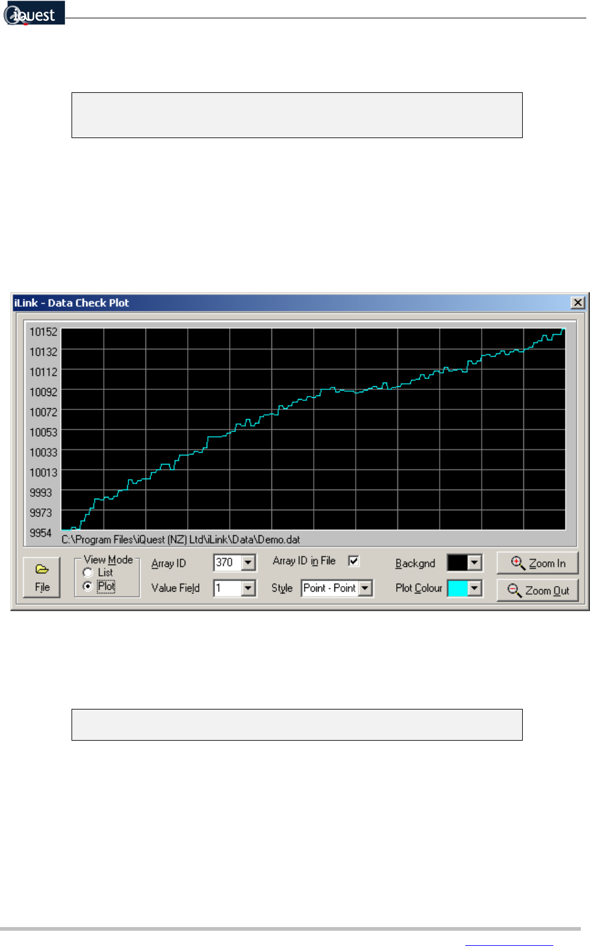Click the cyan Plot Colour swatch

pyautogui.click(x=457, y=588)
